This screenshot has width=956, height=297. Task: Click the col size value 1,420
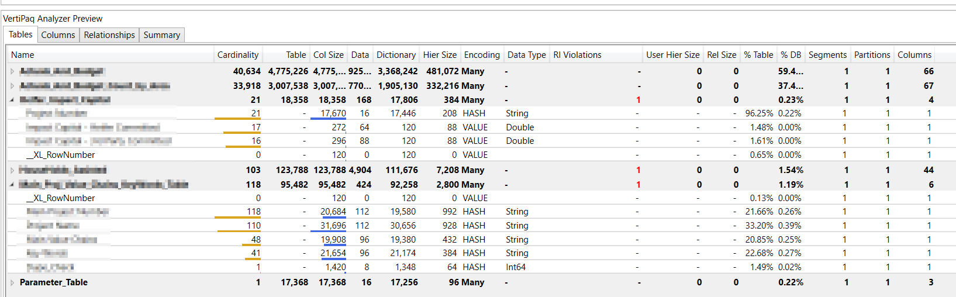[x=336, y=267]
